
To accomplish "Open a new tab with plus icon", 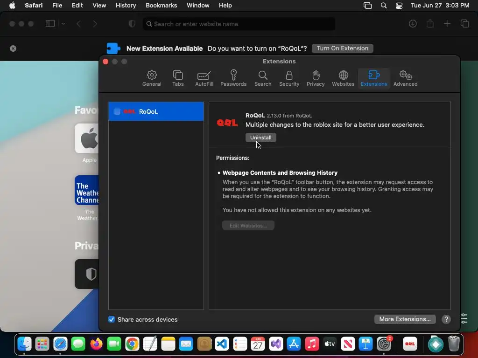I will (447, 23).
